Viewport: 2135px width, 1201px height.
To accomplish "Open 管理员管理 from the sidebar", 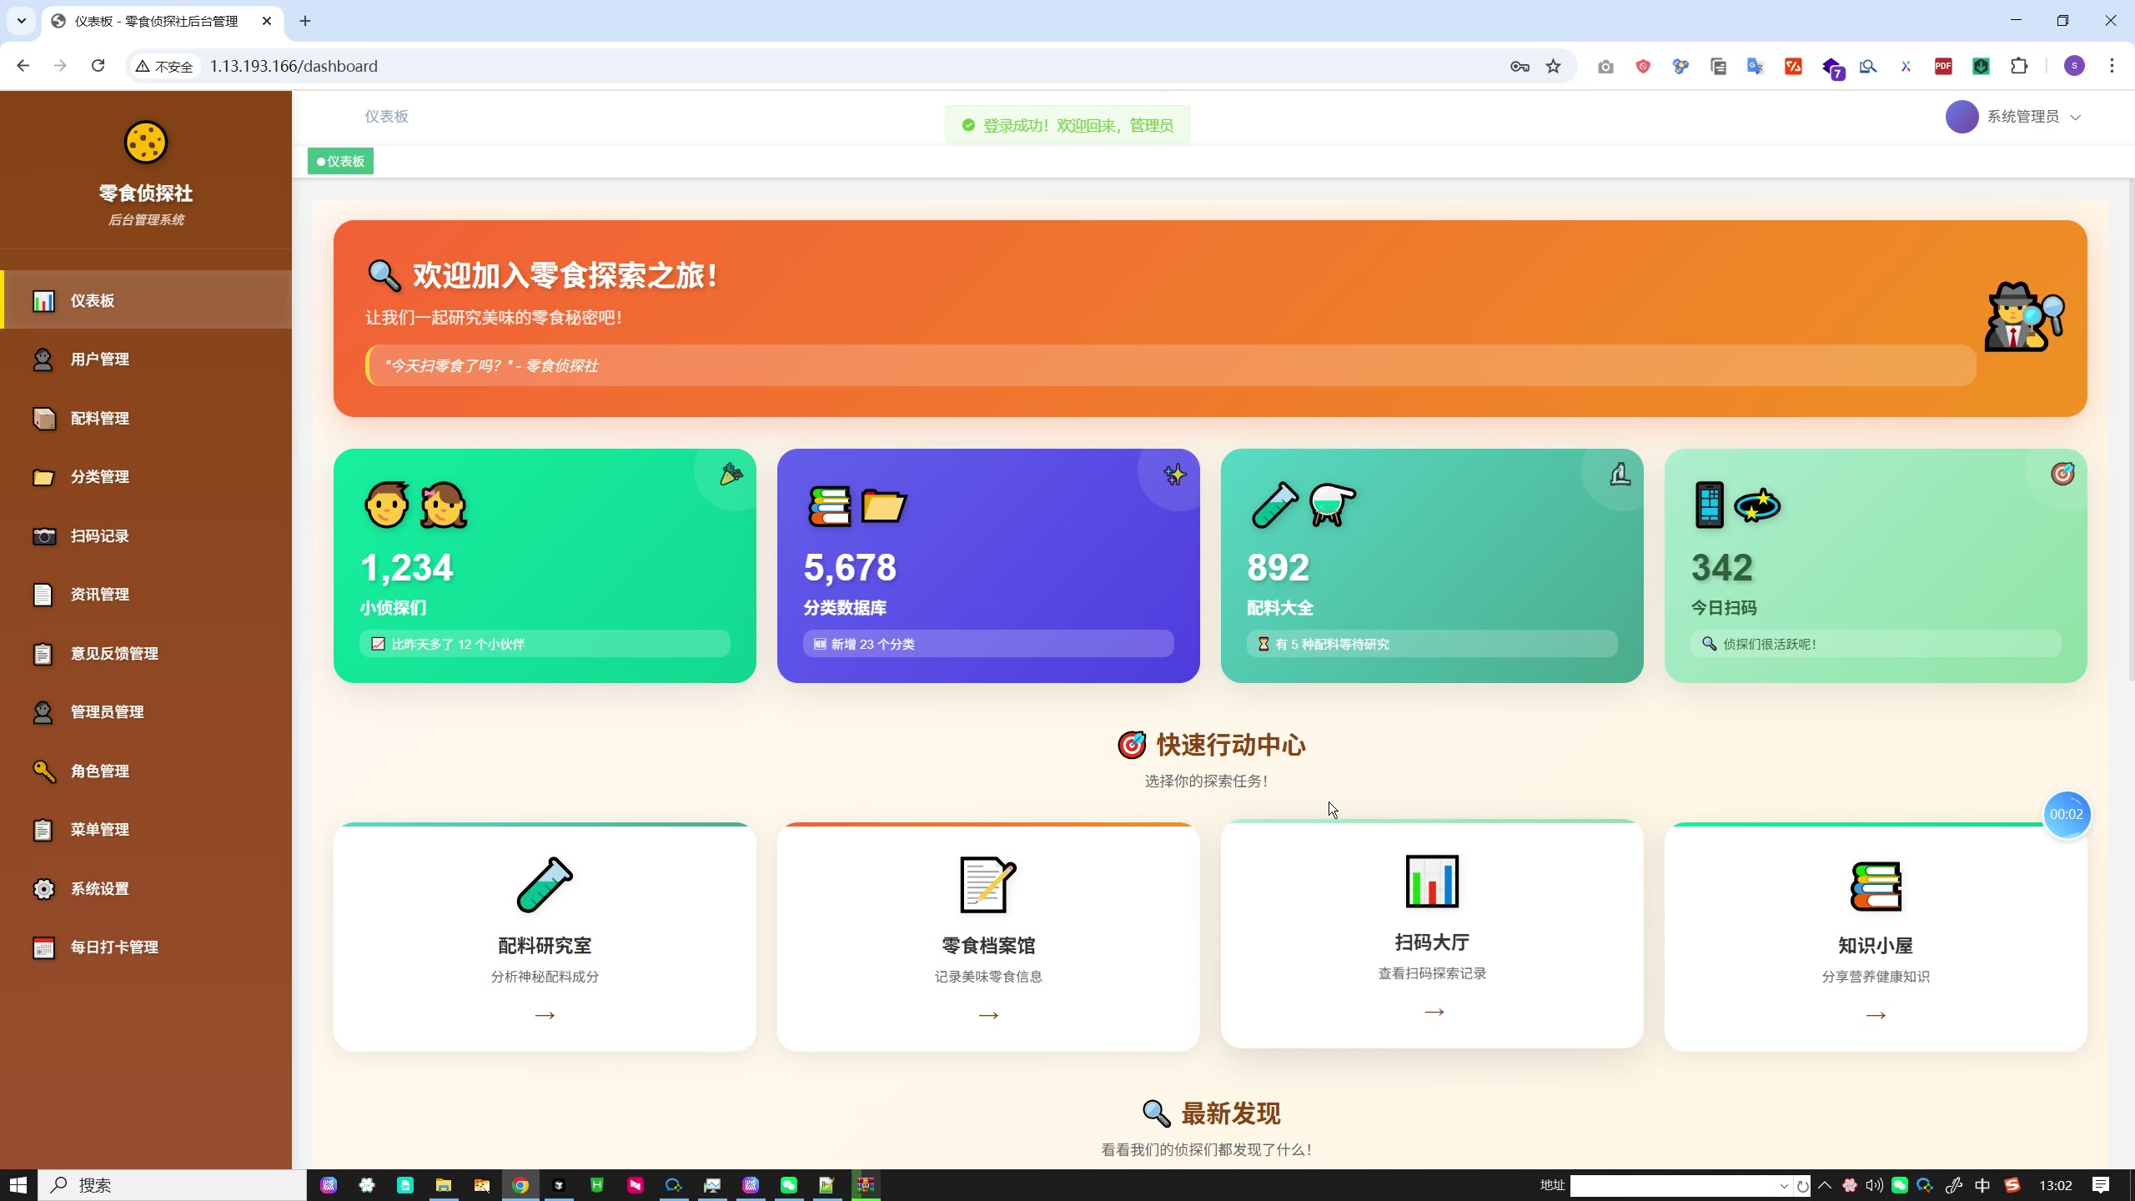I will [106, 711].
